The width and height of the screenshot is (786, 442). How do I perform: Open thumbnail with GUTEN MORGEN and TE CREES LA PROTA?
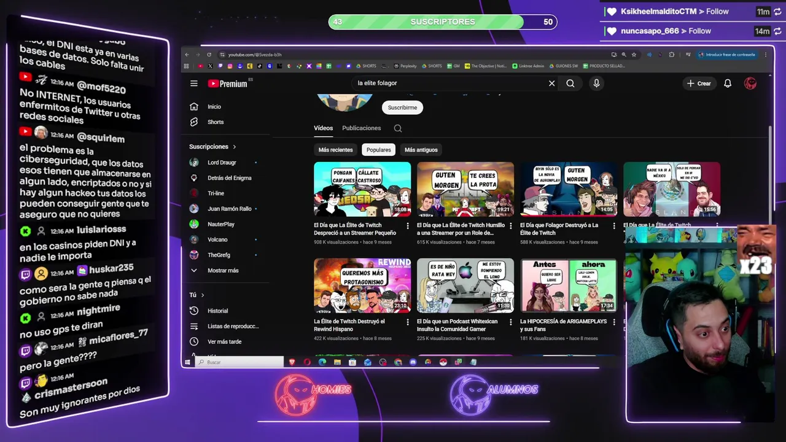click(x=465, y=189)
